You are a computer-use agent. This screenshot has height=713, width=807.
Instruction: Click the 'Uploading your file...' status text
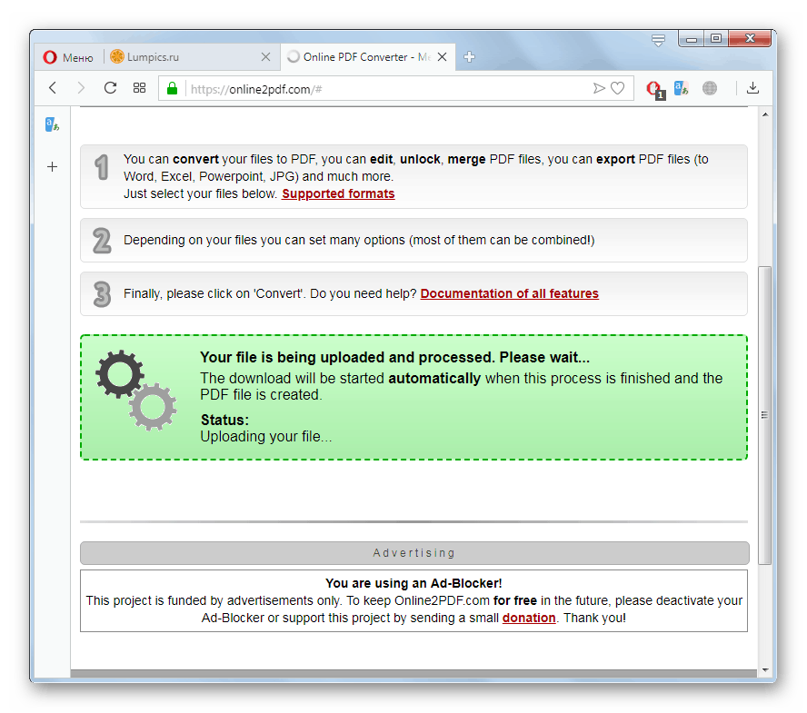[266, 437]
